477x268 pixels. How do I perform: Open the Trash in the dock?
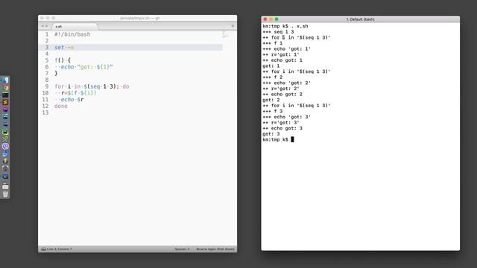point(5,194)
